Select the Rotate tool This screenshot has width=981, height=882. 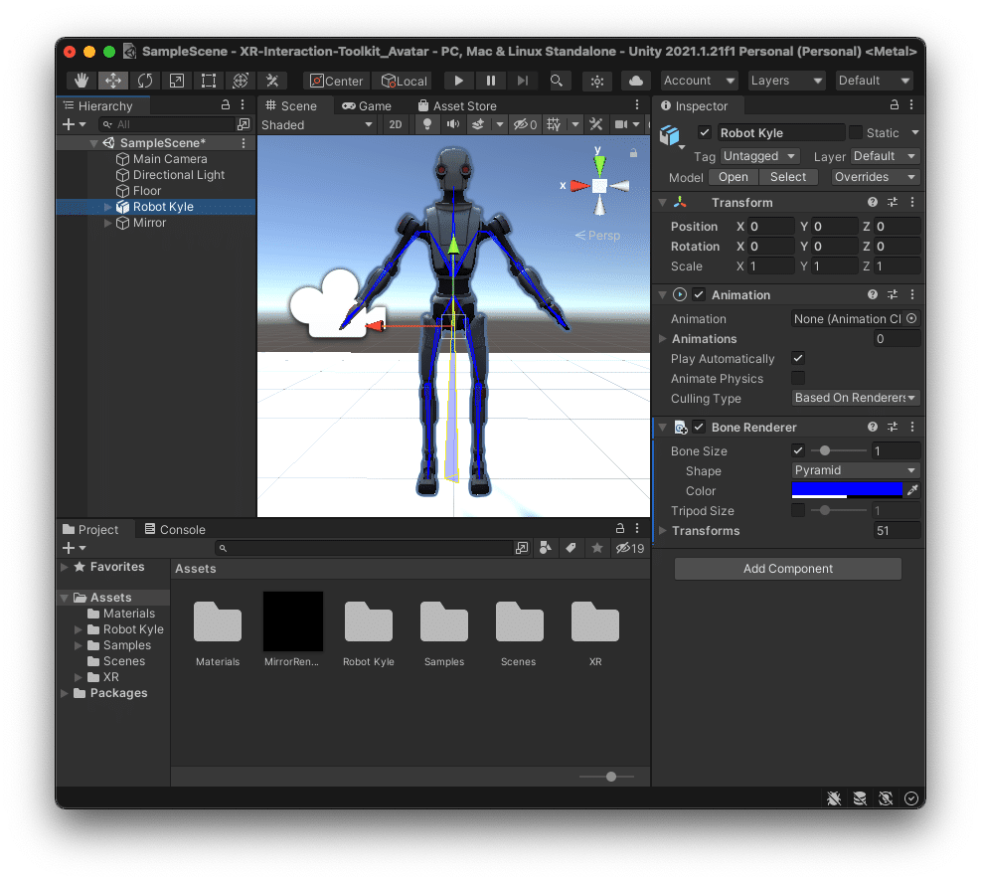coord(145,81)
